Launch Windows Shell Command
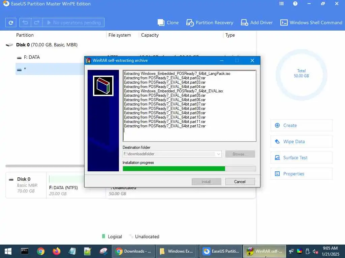Screen dimensions: 345x258 311,23
